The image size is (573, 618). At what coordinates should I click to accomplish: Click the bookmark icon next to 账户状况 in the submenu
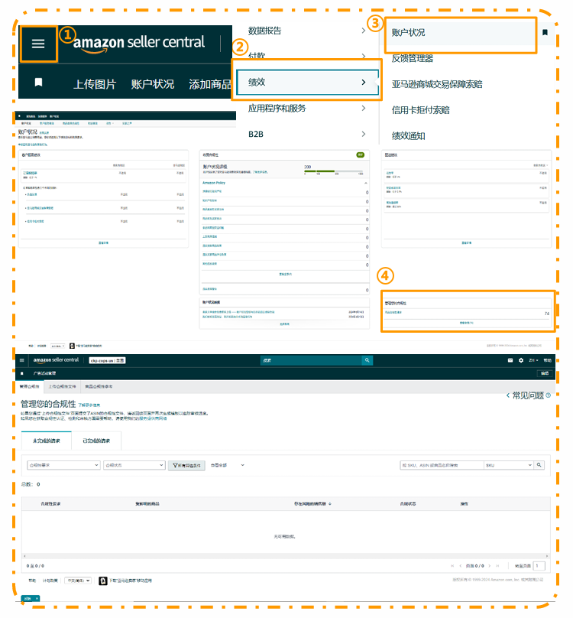tap(545, 32)
